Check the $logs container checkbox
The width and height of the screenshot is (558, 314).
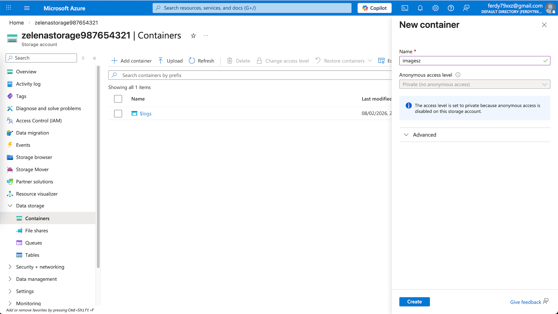118,113
